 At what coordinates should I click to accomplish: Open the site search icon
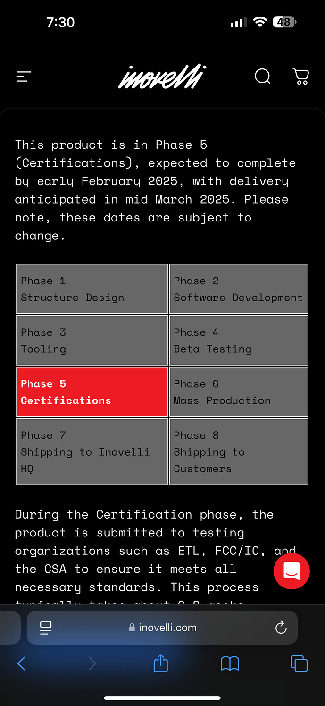[262, 76]
